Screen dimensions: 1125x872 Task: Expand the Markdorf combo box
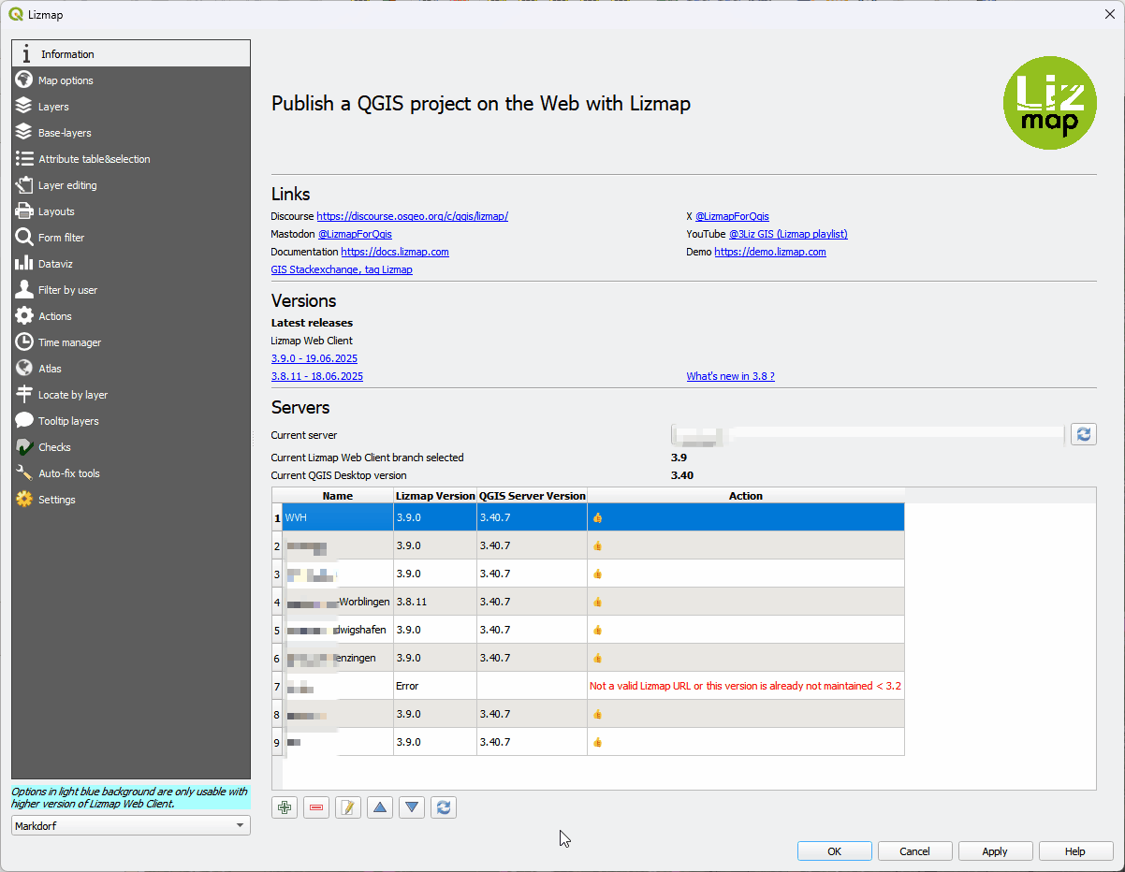pos(131,825)
